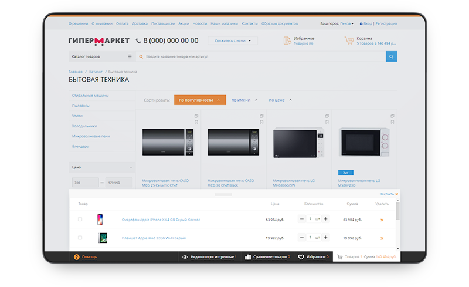Click the cart panel top grip handle
The image size is (469, 287).
pyautogui.click(x=223, y=194)
